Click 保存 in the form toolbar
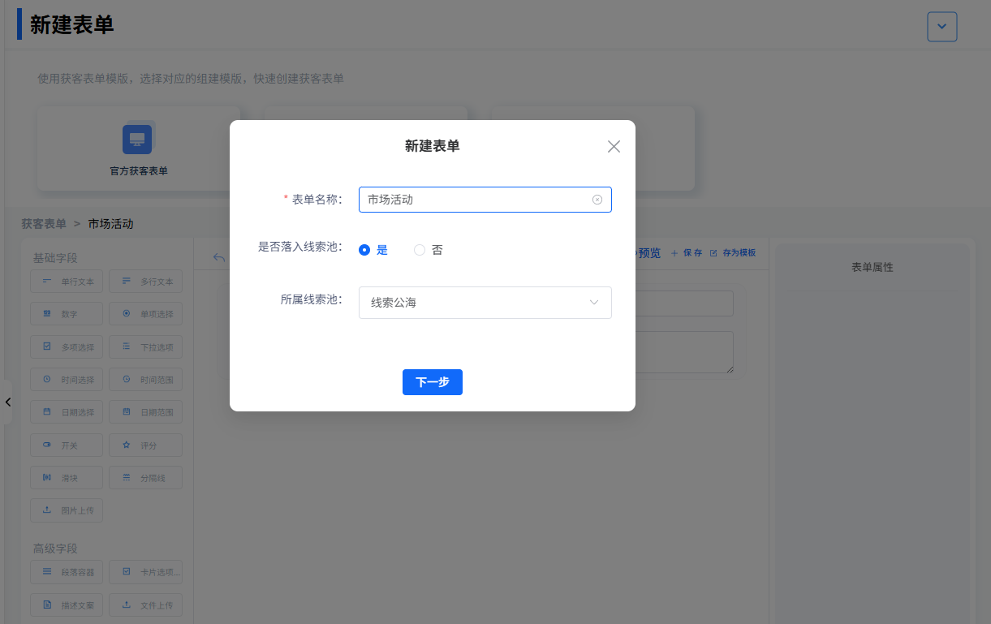 tap(687, 253)
